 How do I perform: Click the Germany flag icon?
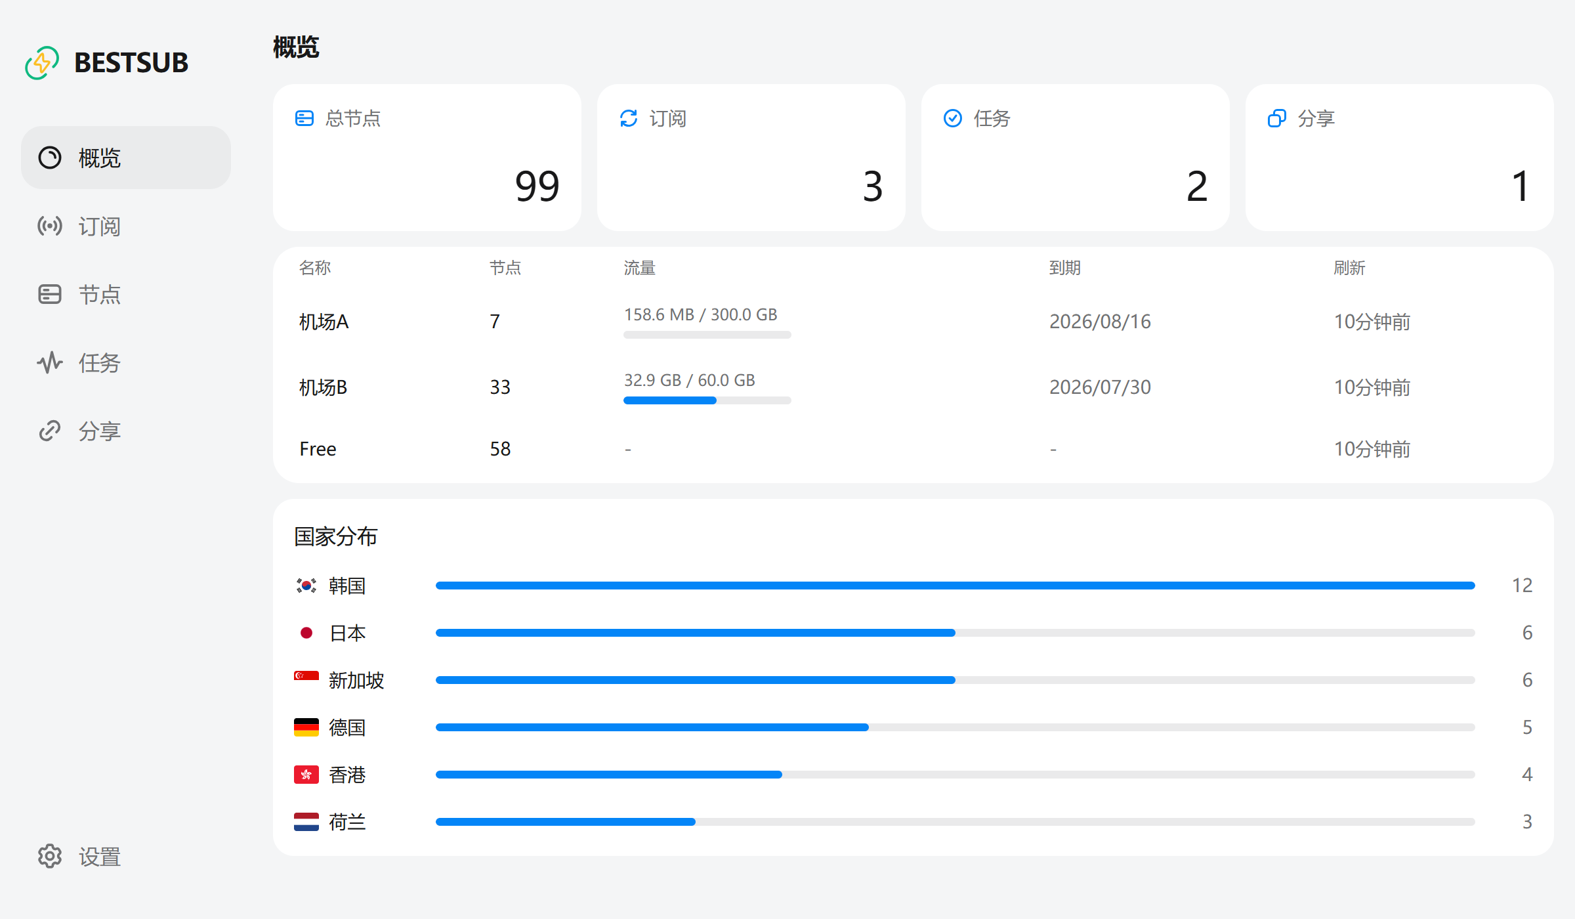pyautogui.click(x=306, y=727)
